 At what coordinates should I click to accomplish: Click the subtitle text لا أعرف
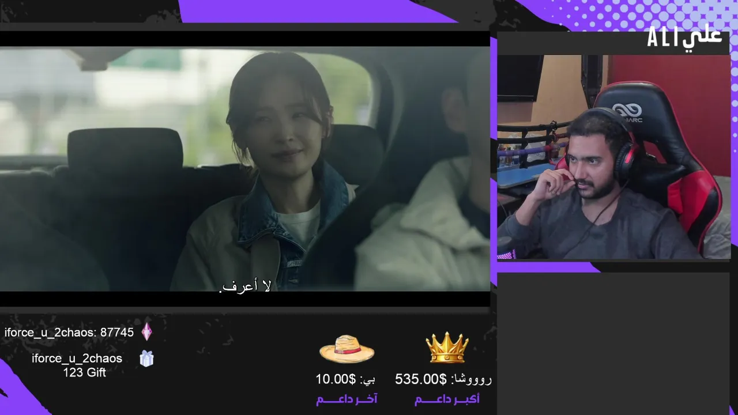pos(245,286)
